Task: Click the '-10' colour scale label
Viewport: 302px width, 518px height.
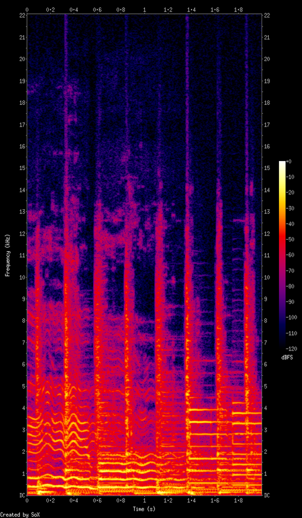Action: (x=291, y=177)
